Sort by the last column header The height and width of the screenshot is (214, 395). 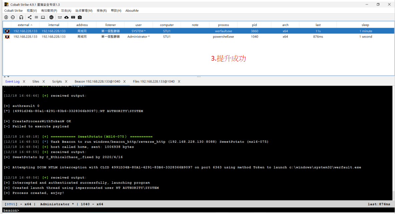[318, 25]
